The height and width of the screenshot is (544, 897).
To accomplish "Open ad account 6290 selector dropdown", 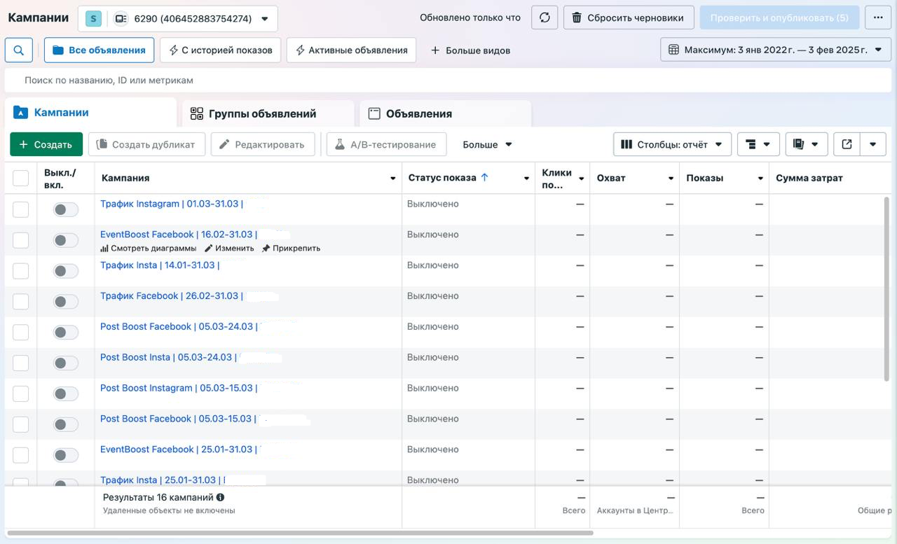I will 177,19.
